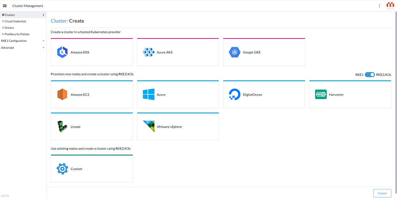397x199 pixels.
Task: Open Cloud Credentials in the sidebar
Action: click(23, 21)
